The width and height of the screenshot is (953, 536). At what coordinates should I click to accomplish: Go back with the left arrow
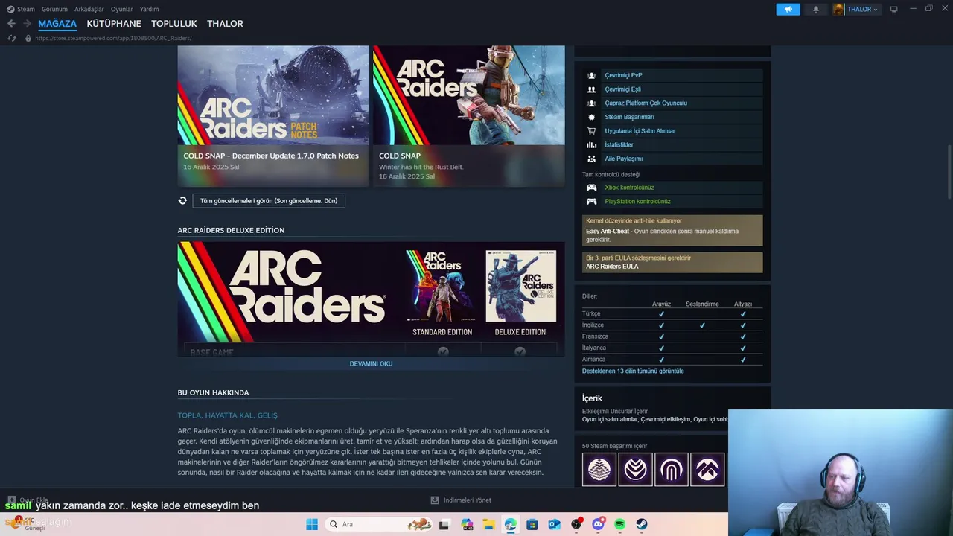click(11, 24)
